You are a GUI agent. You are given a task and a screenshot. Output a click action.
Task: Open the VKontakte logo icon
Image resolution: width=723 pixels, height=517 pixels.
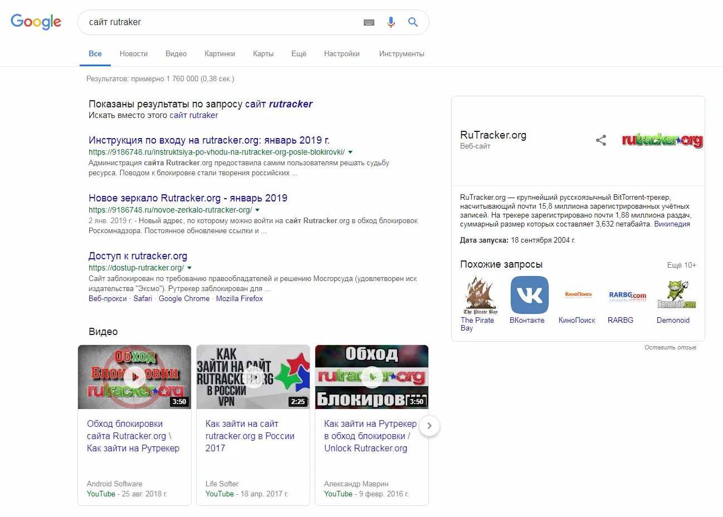(x=529, y=295)
